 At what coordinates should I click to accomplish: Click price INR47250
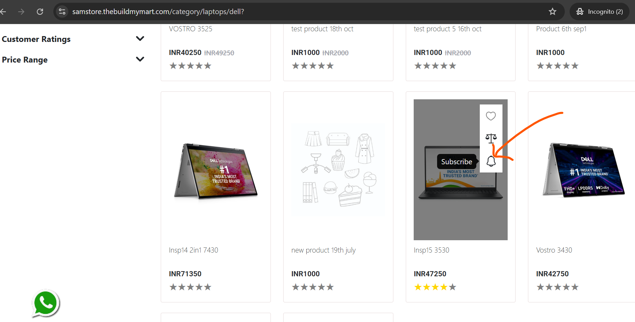pyautogui.click(x=430, y=274)
